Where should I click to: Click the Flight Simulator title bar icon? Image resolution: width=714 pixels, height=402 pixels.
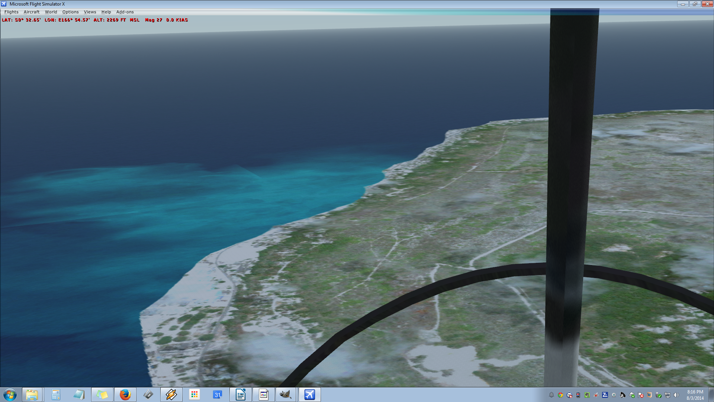click(x=4, y=4)
